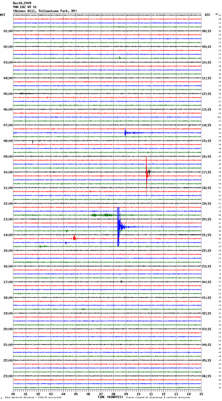Click minute tick label 13 on the time axis
Screen dimensions: 222x401
click(x=176, y=394)
